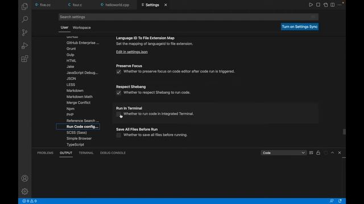This screenshot has width=364, height=204.
Task: Open the Explorer view in activity bar
Action: 24,6
